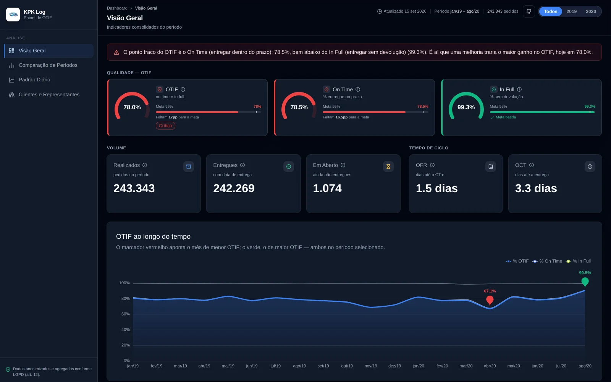Click the 1.074 Em Aberto value
The height and width of the screenshot is (382, 611).
click(x=327, y=188)
